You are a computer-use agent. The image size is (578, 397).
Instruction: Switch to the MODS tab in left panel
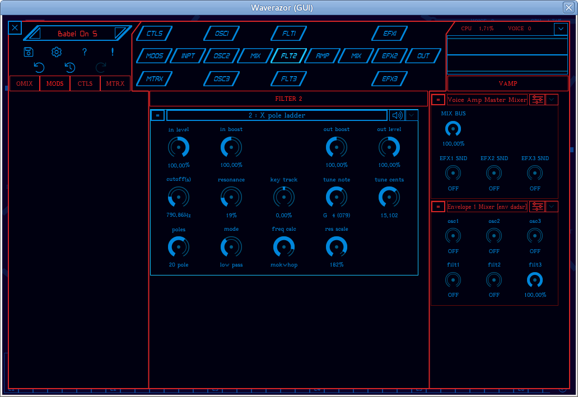(x=54, y=83)
